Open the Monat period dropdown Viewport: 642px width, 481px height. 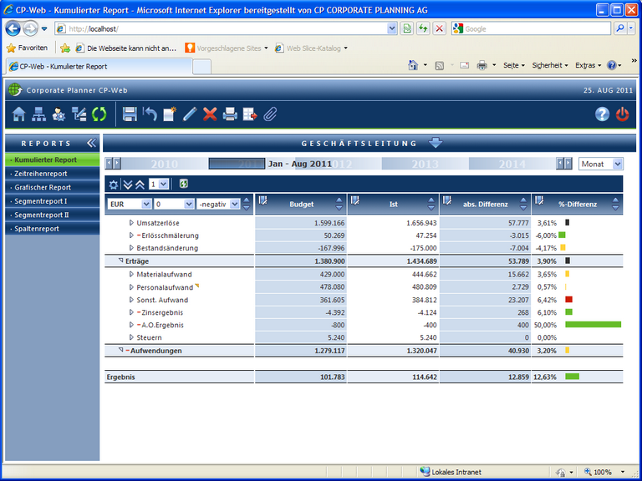(600, 164)
